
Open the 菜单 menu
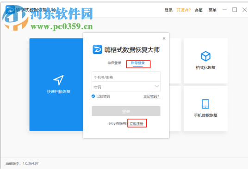click(x=212, y=10)
